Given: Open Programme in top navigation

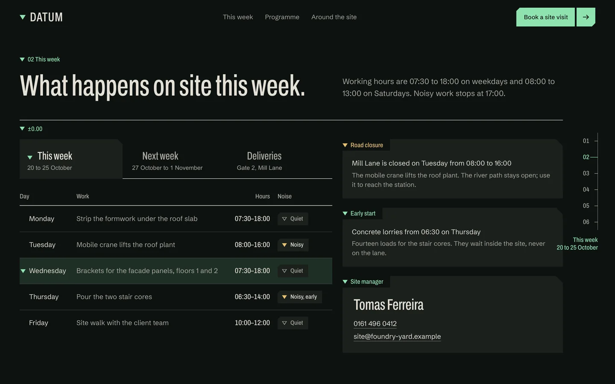Looking at the screenshot, I should tap(282, 17).
